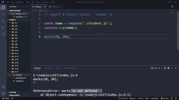Close the terminal panel

176,68
